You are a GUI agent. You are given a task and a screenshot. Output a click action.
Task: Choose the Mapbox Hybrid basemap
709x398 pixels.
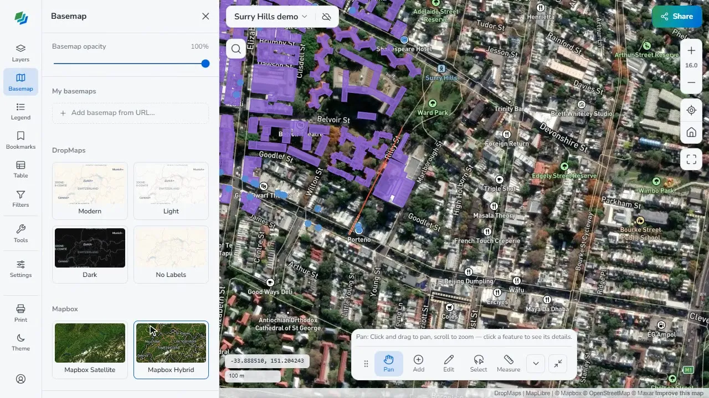pyautogui.click(x=171, y=349)
